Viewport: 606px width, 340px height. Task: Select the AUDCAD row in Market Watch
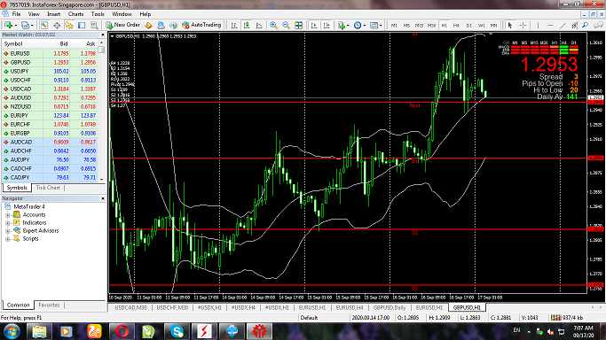(x=50, y=143)
